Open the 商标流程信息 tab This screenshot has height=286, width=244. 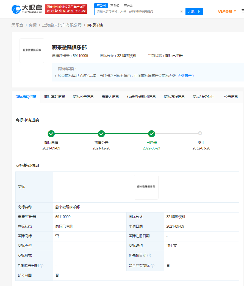tap(174, 97)
